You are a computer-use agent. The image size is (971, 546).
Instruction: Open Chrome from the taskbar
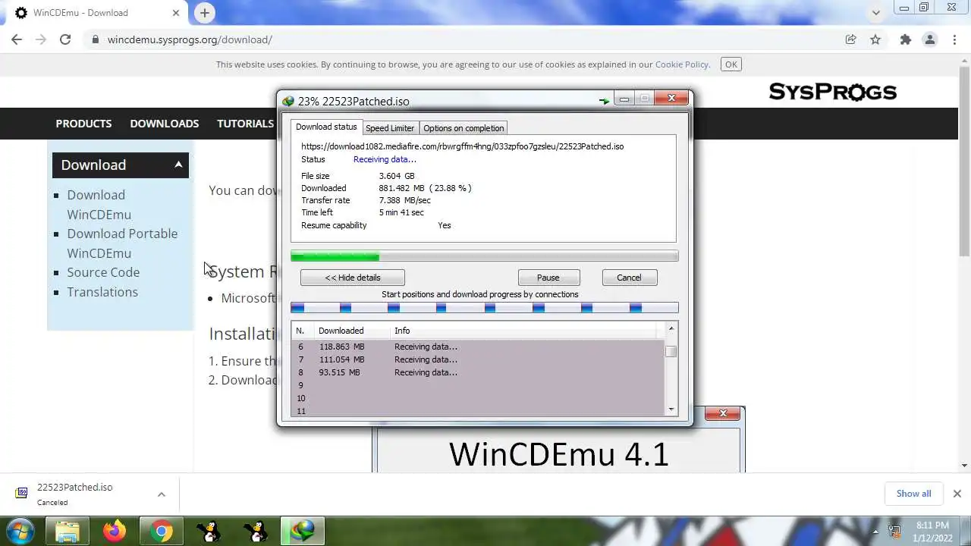tap(161, 531)
